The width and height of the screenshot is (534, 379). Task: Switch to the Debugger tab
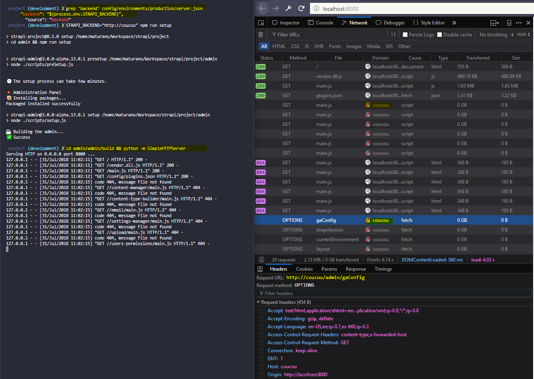point(390,23)
